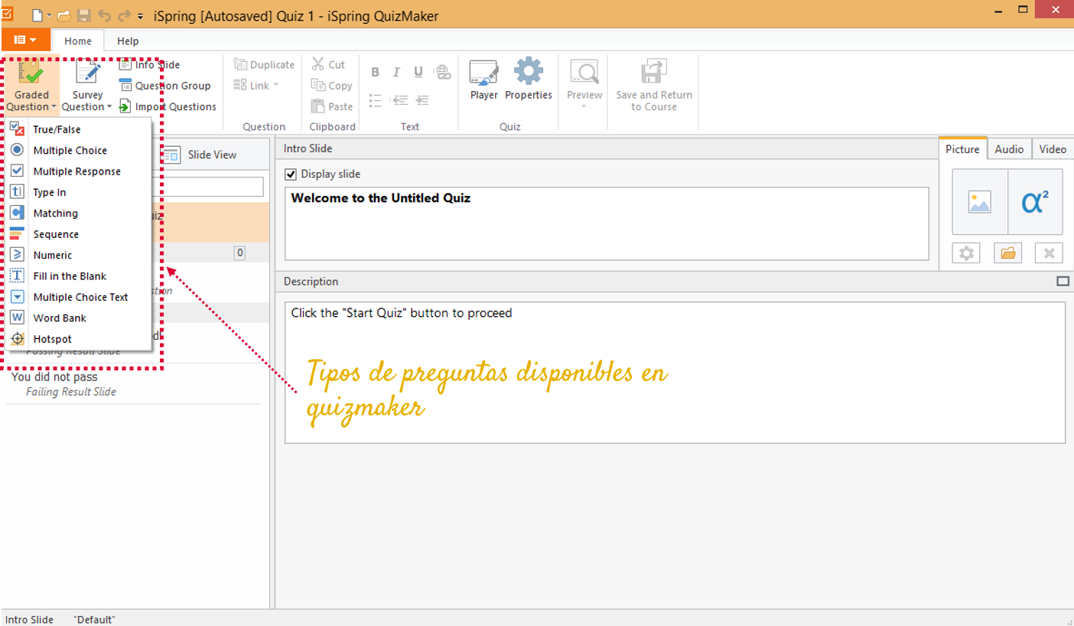This screenshot has width=1074, height=626.
Task: Decrease text indent
Action: [399, 100]
